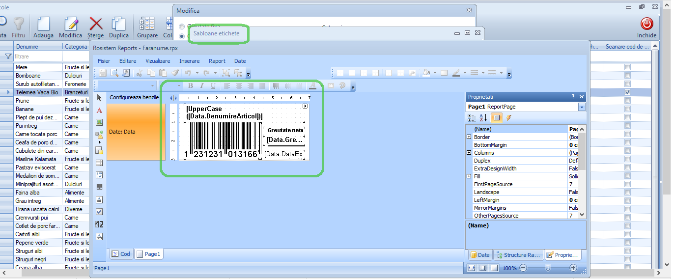Check the scan-code checkbox for the Mere row
The image size is (674, 279).
click(627, 67)
